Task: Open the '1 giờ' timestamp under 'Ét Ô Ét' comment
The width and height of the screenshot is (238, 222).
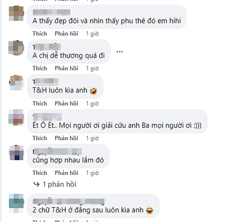Action: click(92, 138)
